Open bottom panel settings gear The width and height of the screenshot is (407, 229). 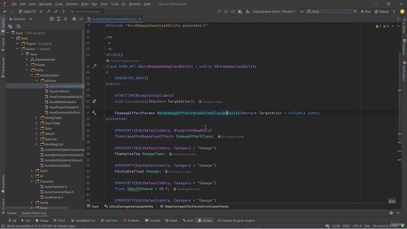click(391, 213)
